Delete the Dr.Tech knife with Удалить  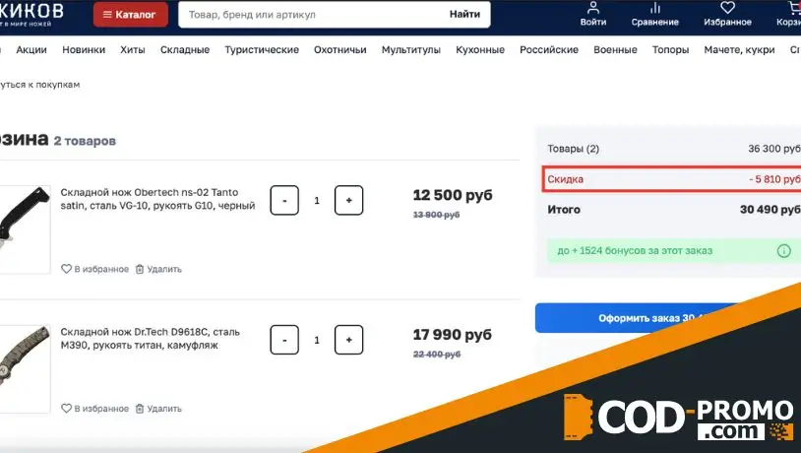pos(158,409)
